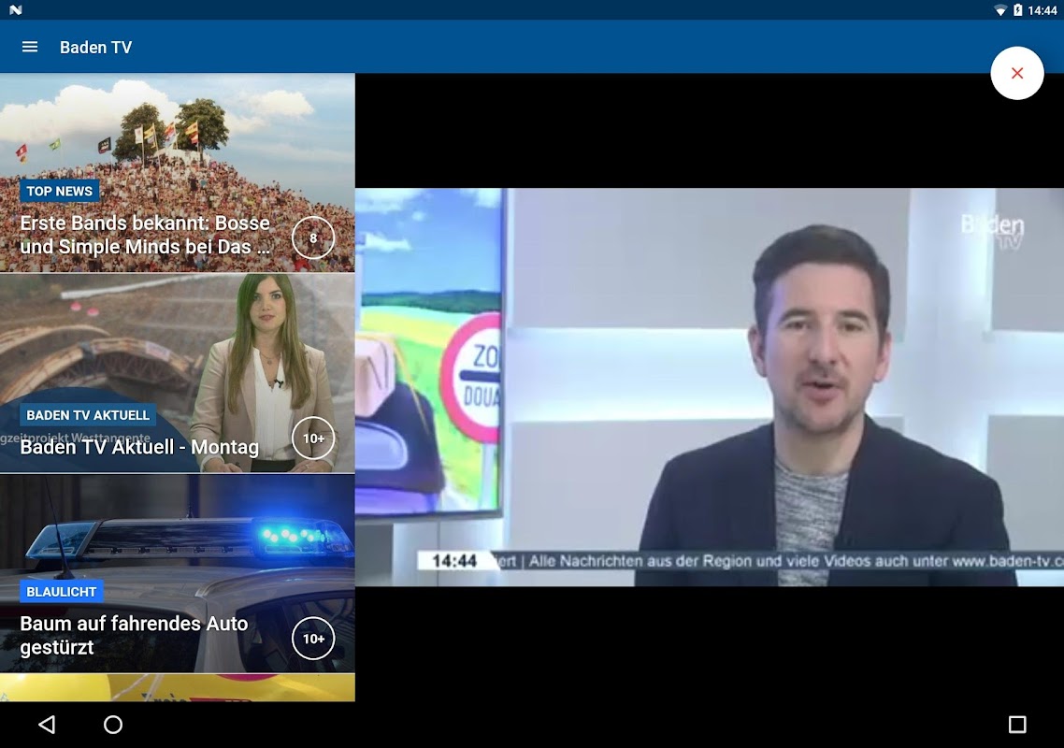1064x748 pixels.
Task: Tap the N notification icon in status bar
Action: coord(16,10)
